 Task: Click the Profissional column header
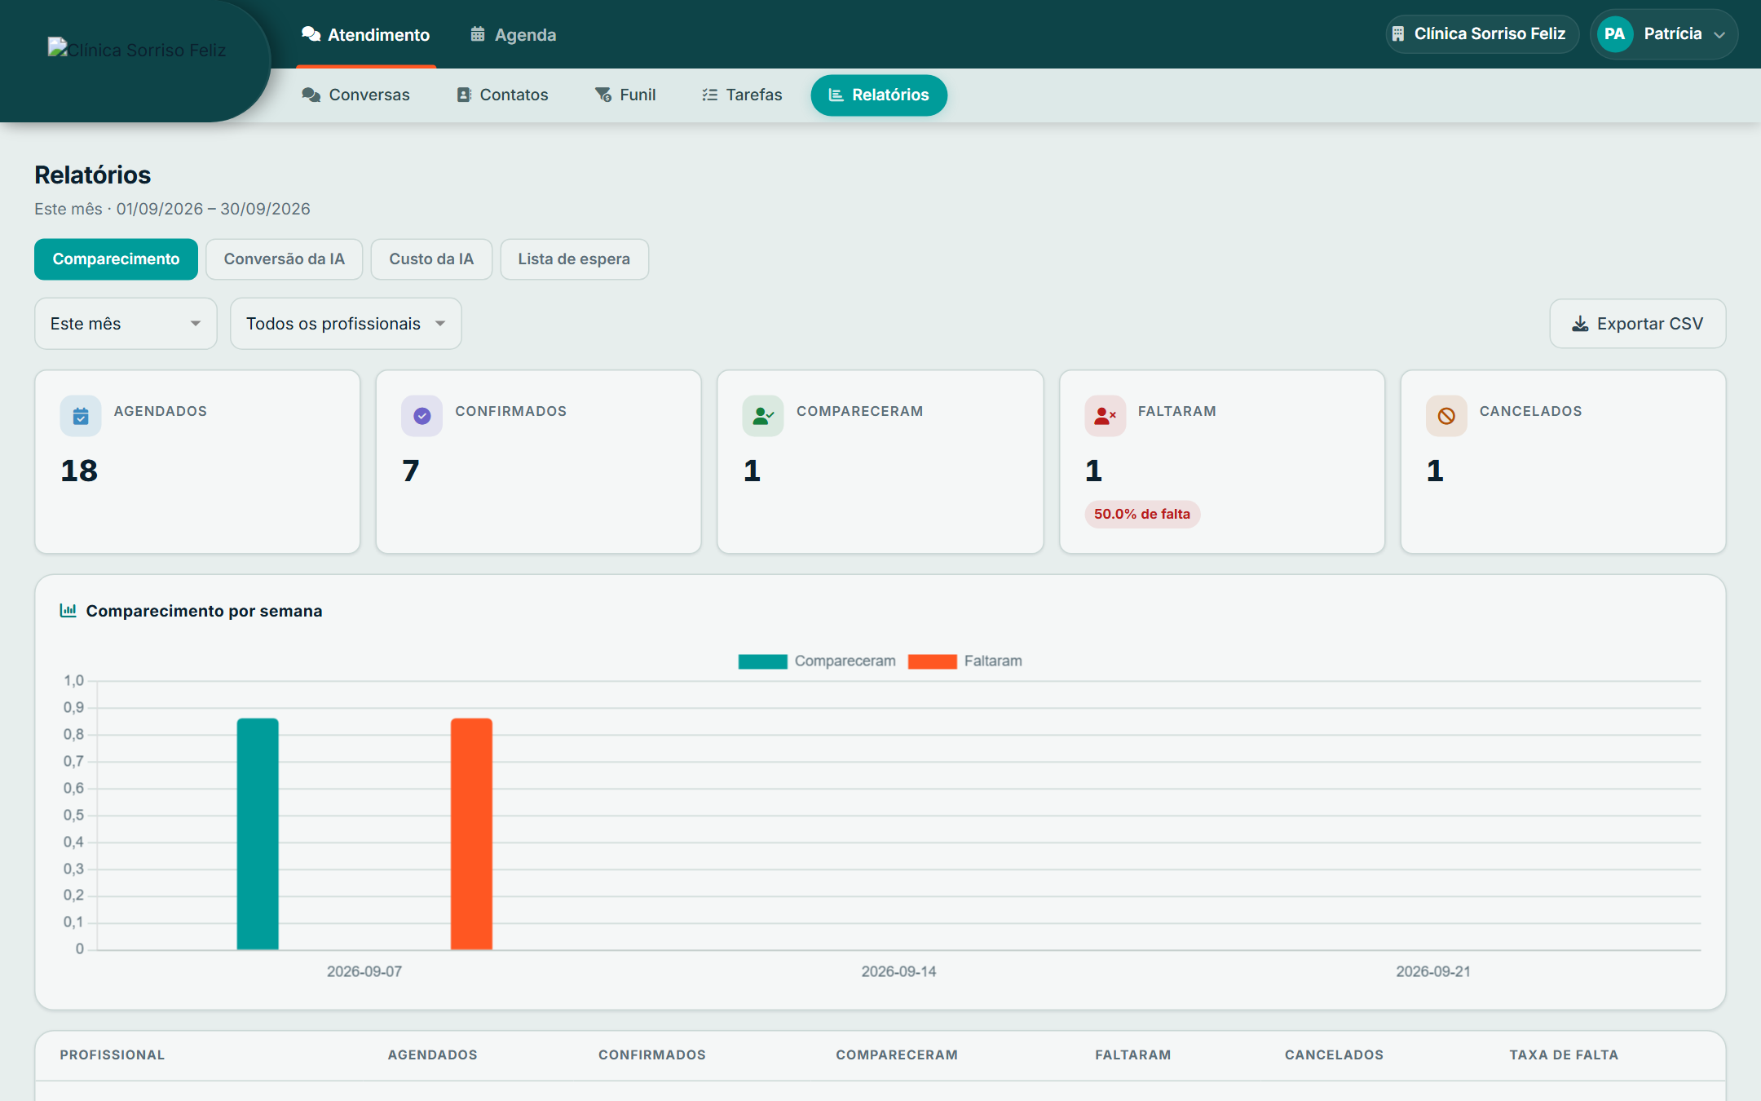[x=113, y=1055]
